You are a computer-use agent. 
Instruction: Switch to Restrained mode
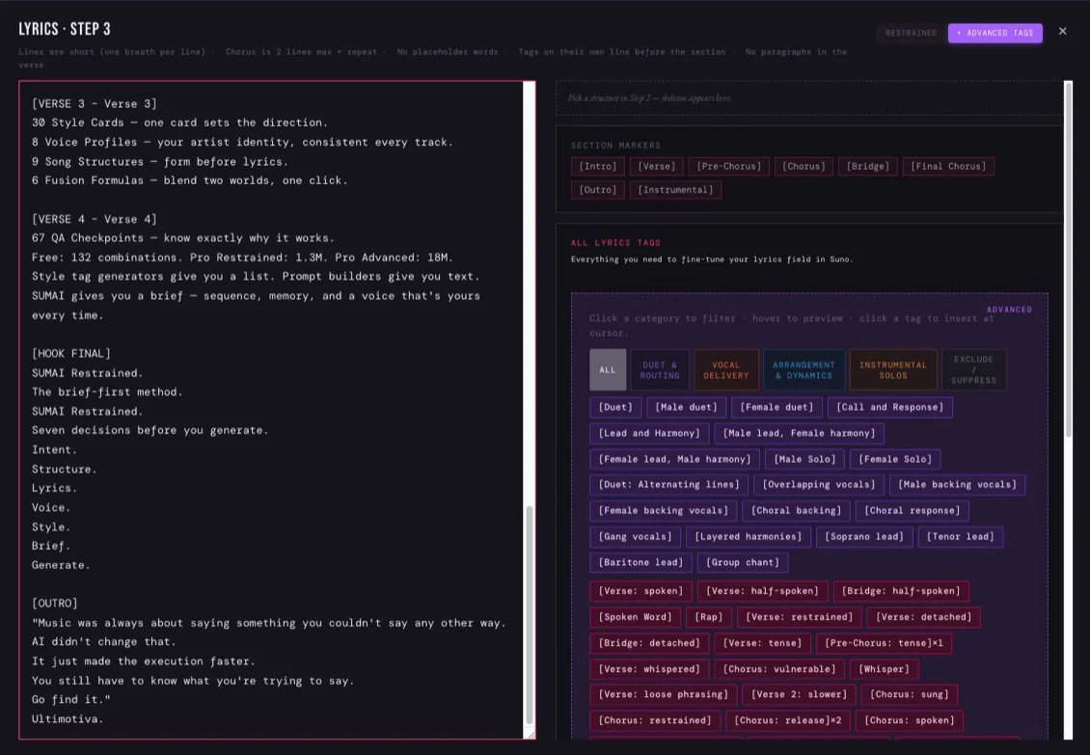click(x=911, y=33)
